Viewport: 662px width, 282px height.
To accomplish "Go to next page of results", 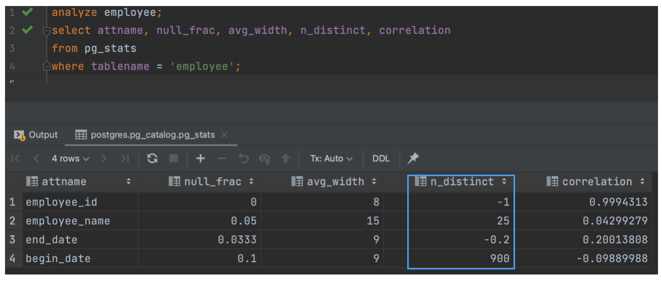I will click(104, 159).
